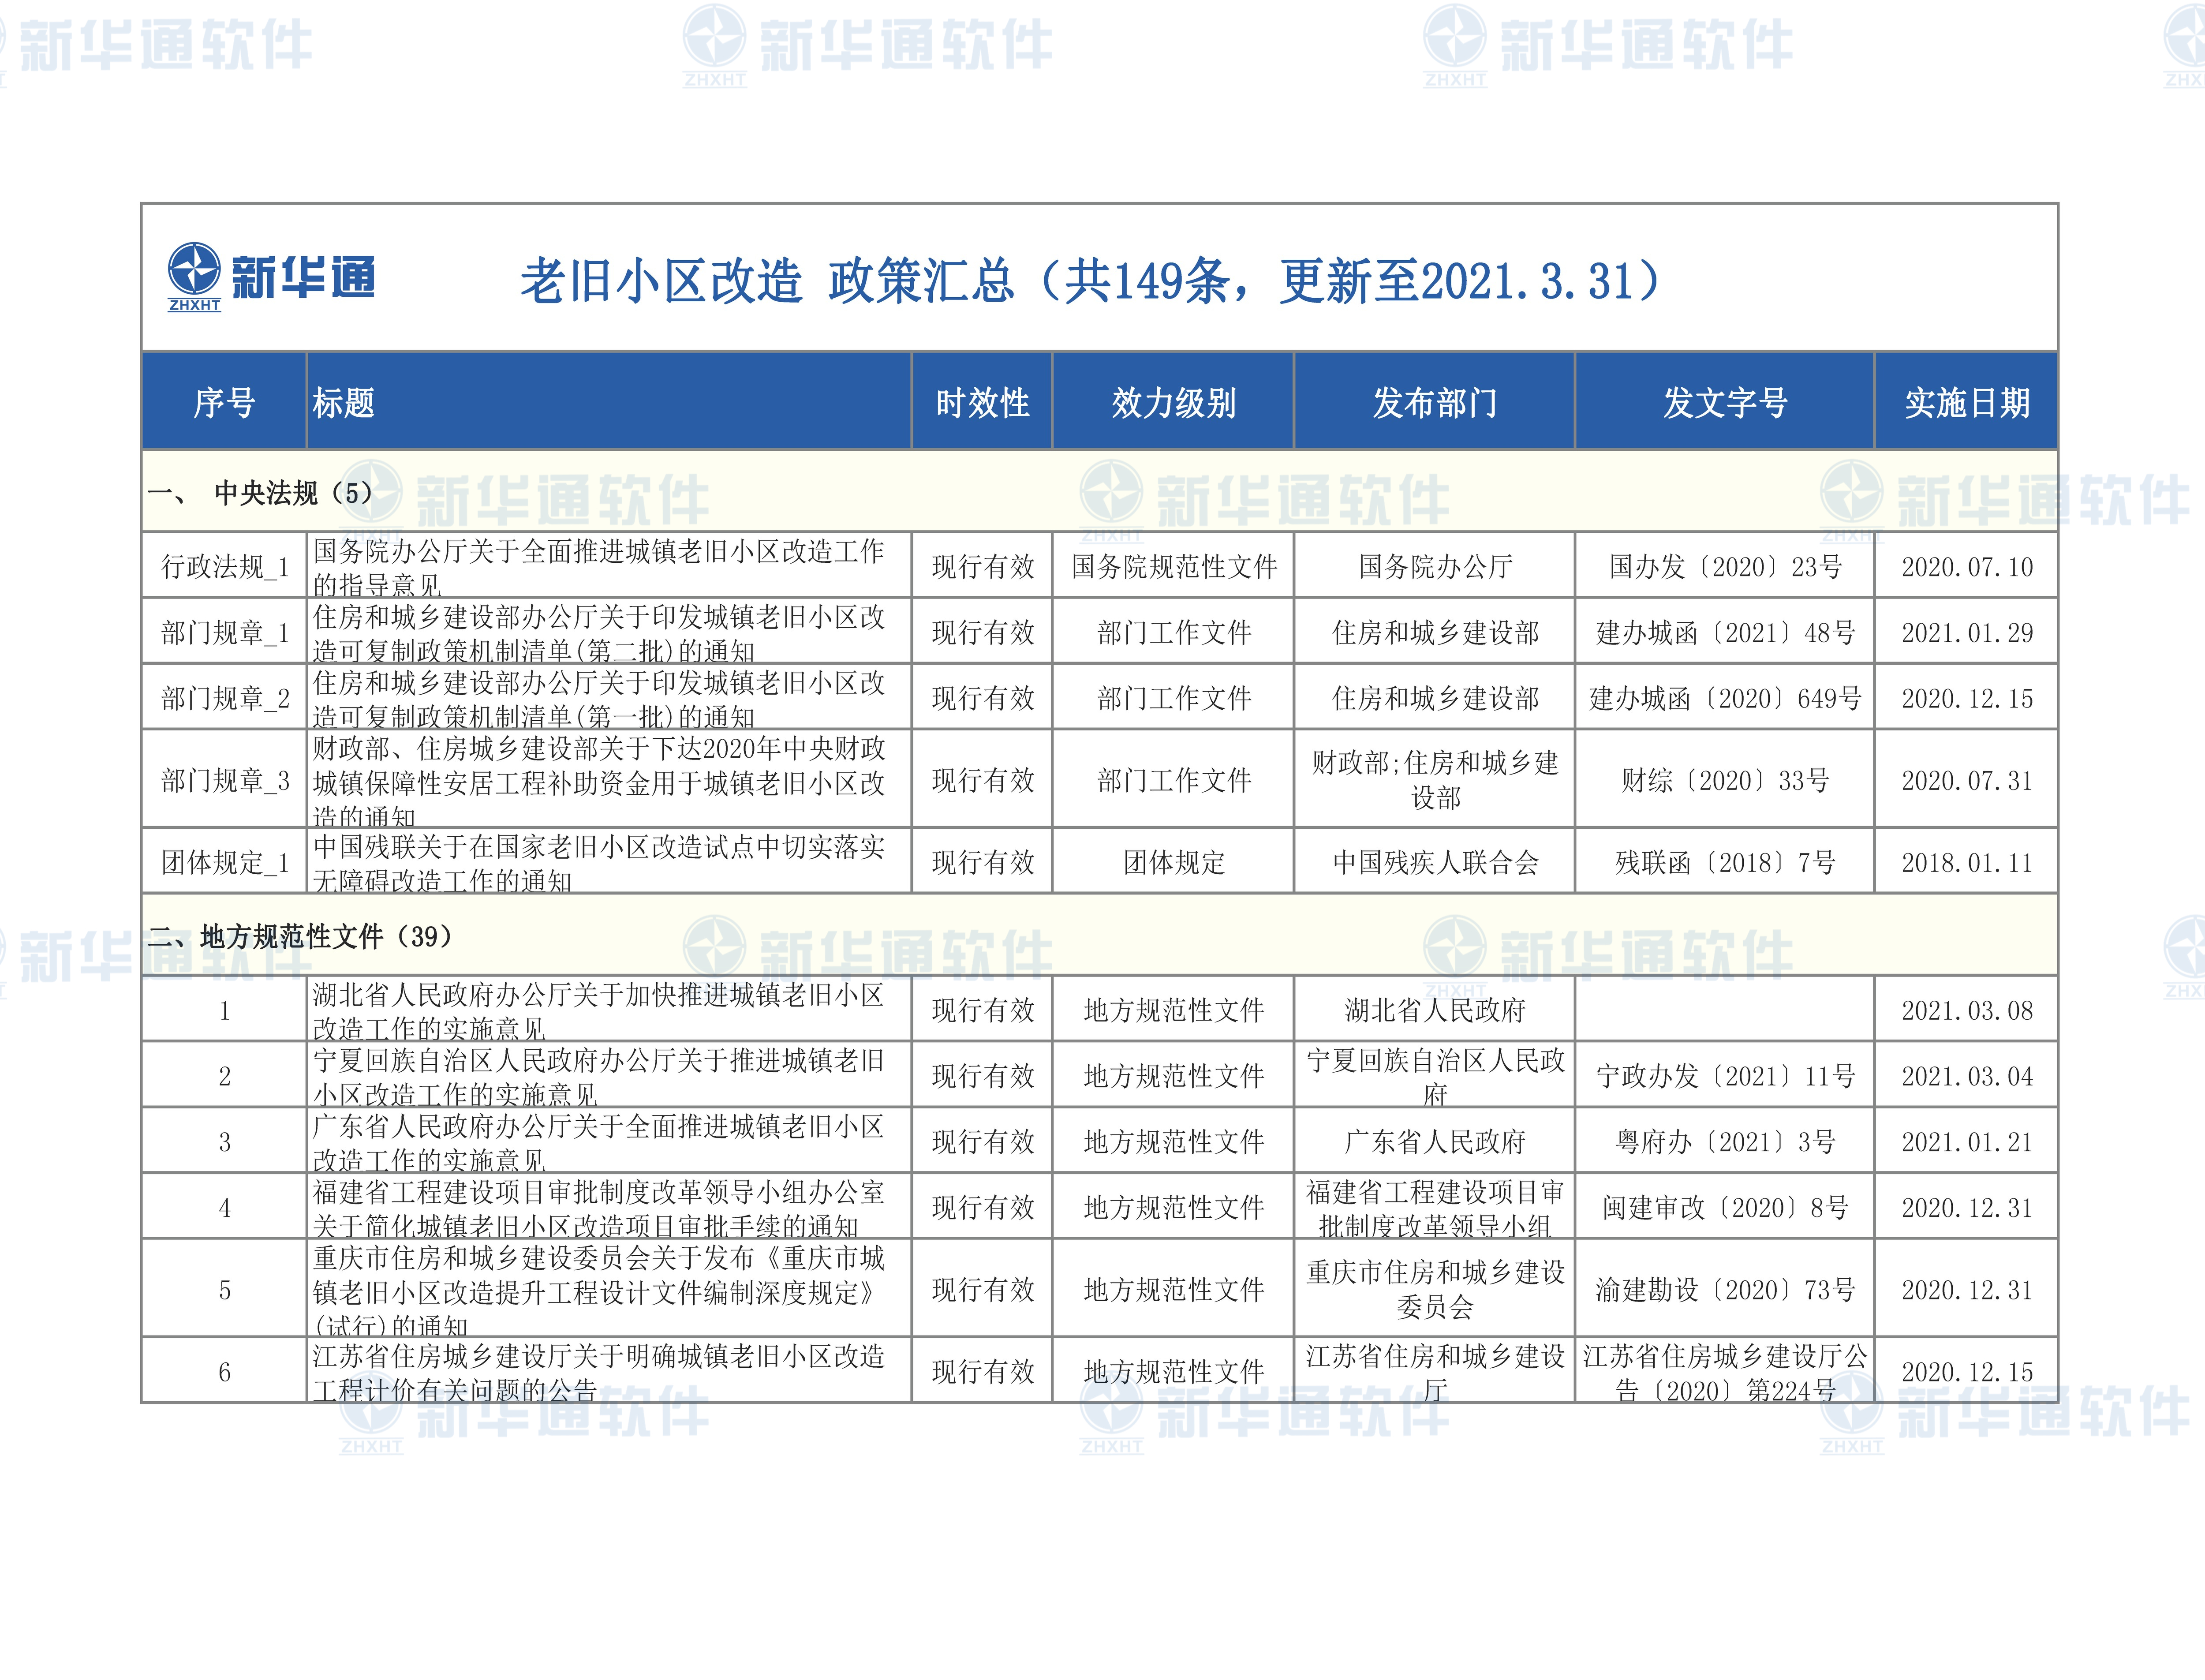
Task: Click document number 宁政办发〔2021〕11号
Action: coord(1725,1077)
